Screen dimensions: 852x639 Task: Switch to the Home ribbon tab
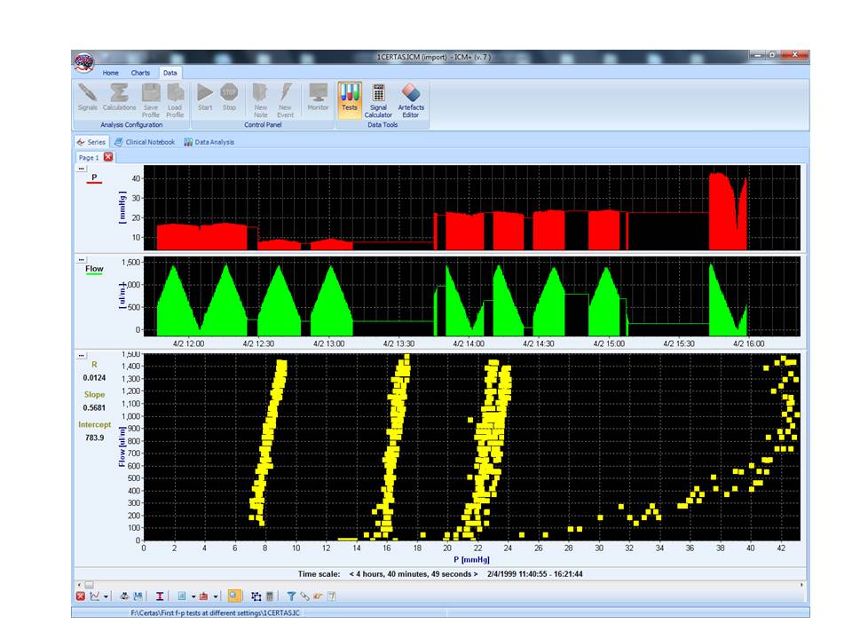110,73
